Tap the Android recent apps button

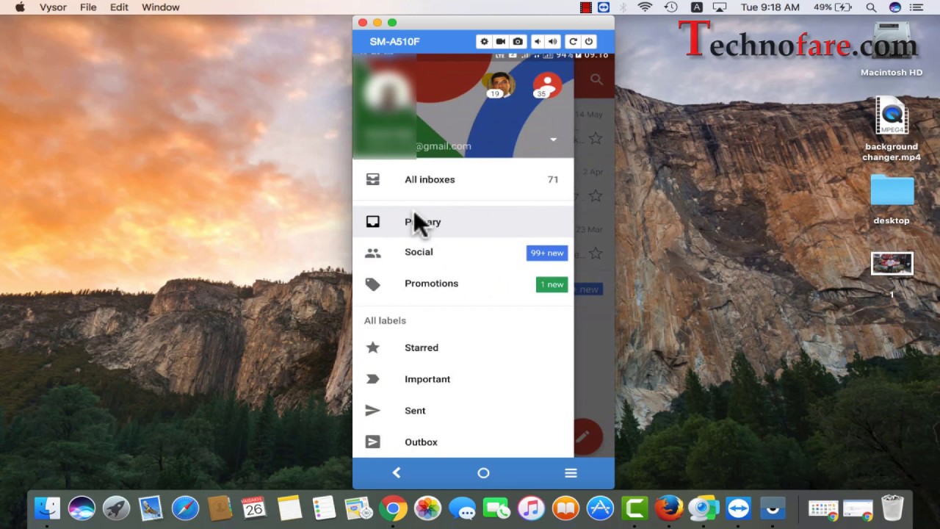pyautogui.click(x=571, y=473)
